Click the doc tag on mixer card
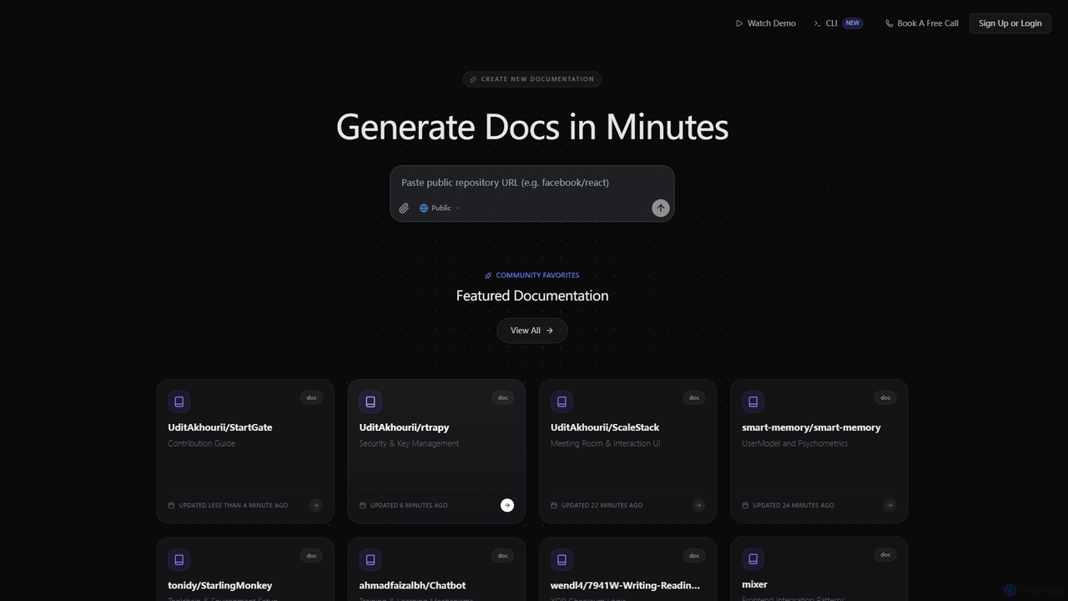The height and width of the screenshot is (601, 1068). pyautogui.click(x=885, y=555)
